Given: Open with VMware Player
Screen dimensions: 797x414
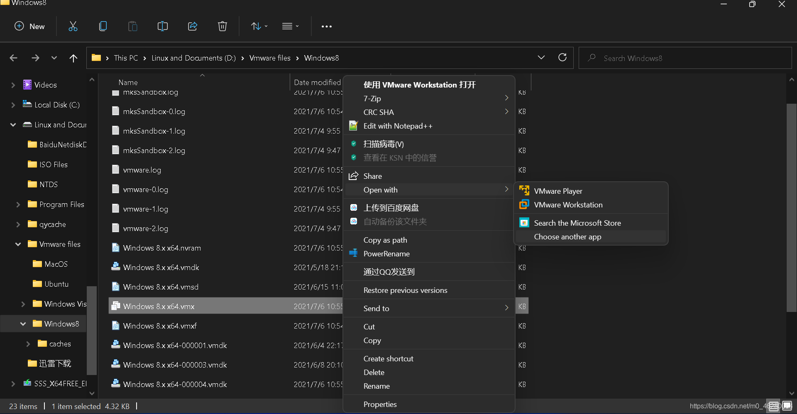Looking at the screenshot, I should pos(591,191).
